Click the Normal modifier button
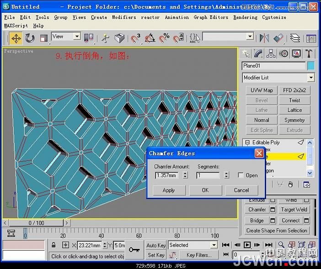This screenshot has width=321, height=269. pyautogui.click(x=262, y=120)
